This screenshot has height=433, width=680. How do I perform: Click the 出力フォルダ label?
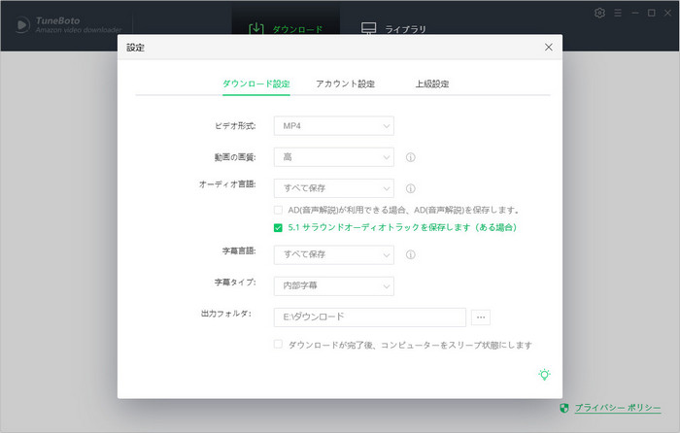click(226, 314)
